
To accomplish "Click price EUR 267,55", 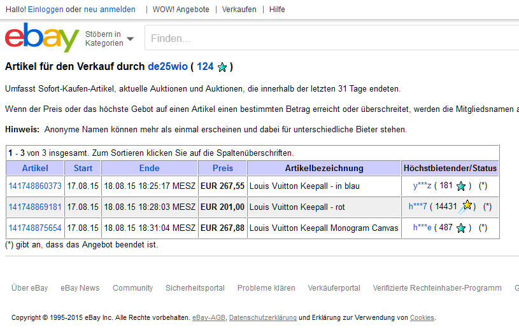I will point(222,186).
